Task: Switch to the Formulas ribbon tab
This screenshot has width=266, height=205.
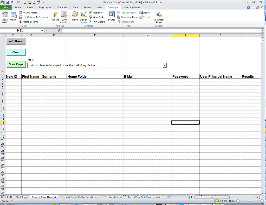Action: tap(62, 7)
